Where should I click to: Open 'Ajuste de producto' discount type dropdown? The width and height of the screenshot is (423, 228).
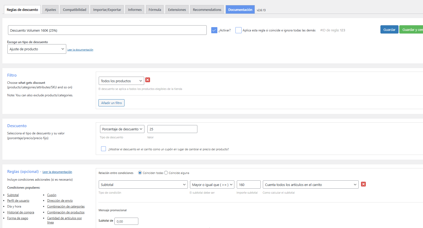[x=37, y=49]
